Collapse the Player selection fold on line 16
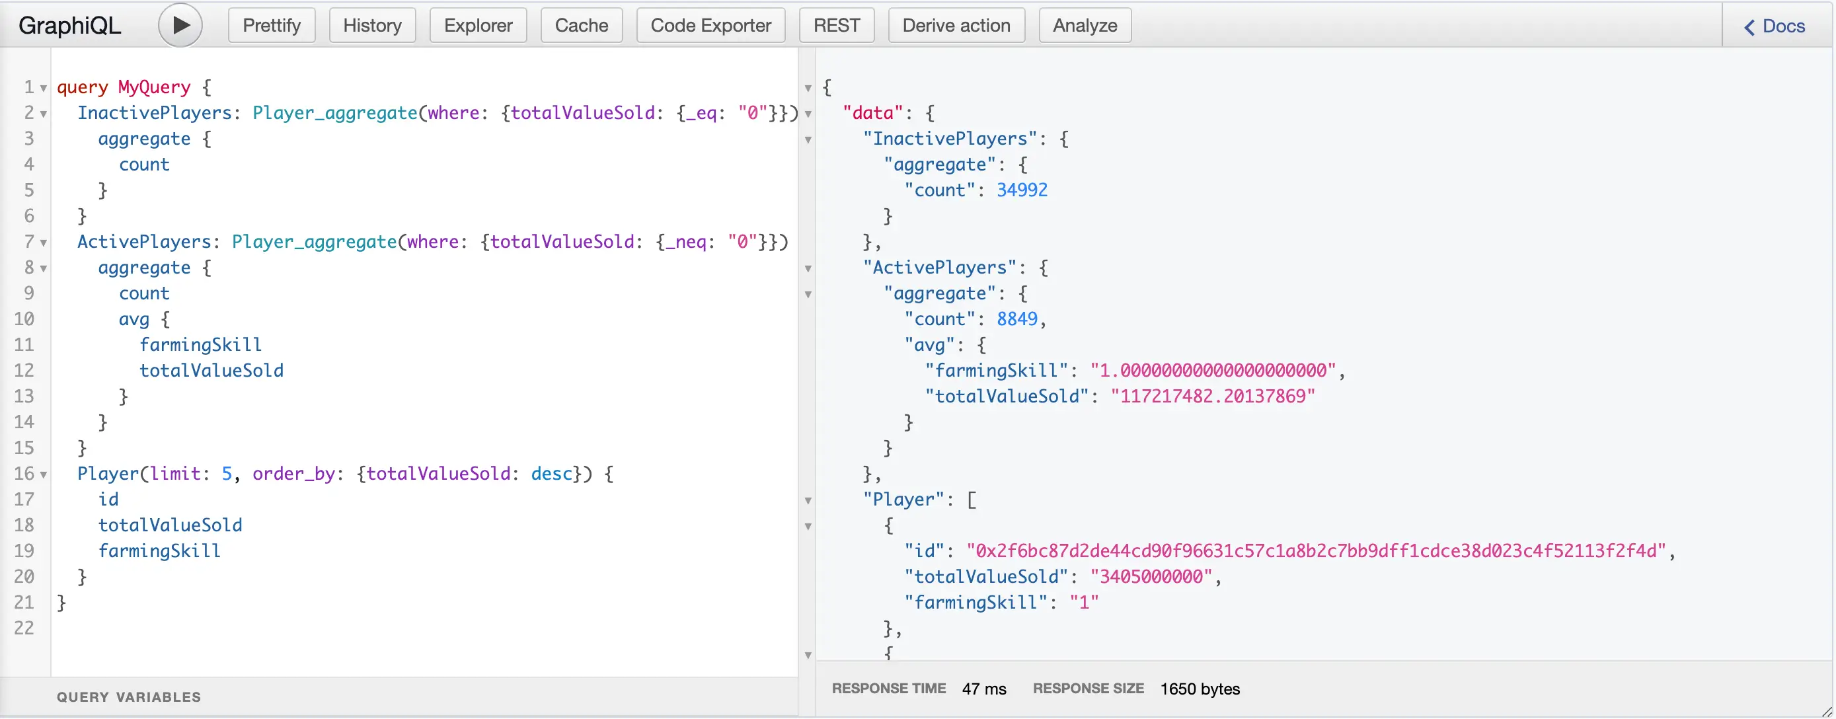This screenshot has height=719, width=1836. click(43, 476)
